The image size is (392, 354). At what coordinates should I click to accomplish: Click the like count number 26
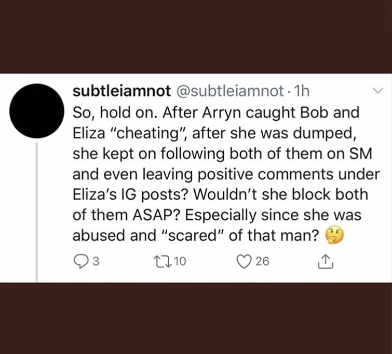coord(262,262)
